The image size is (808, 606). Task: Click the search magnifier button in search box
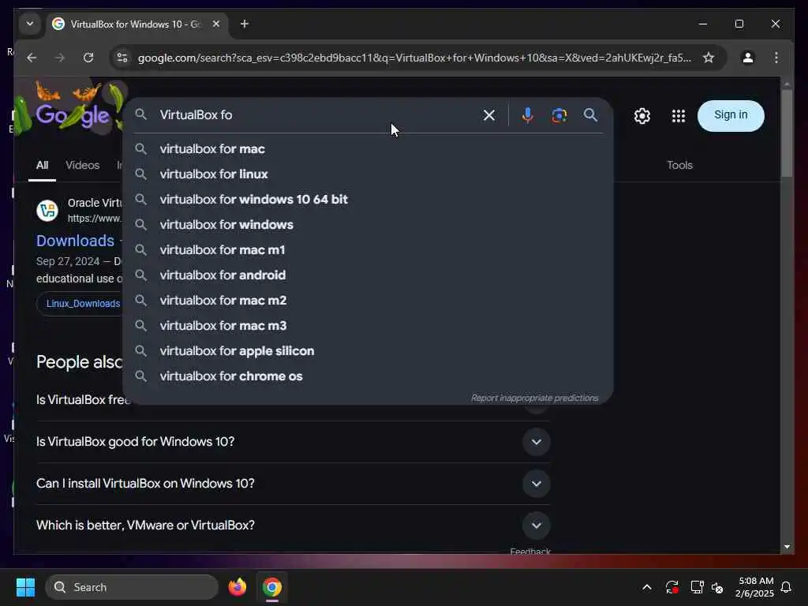pos(590,115)
